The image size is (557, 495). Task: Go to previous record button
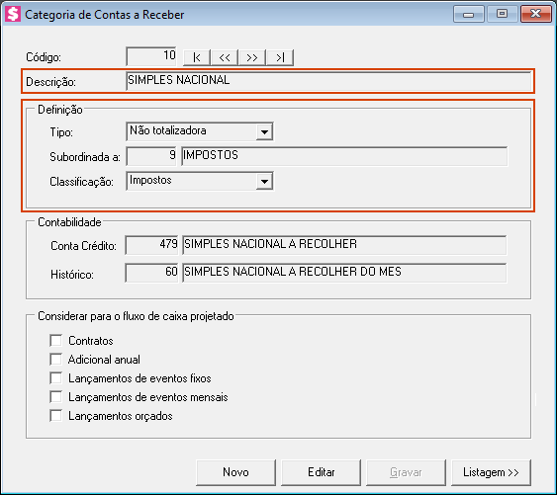pos(225,57)
